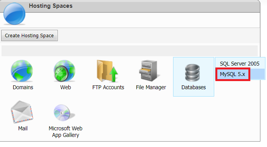Open the Mail envelope icon

(22, 112)
